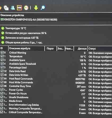
Task: Sort by the Данные column header
Action: (x=81, y=49)
